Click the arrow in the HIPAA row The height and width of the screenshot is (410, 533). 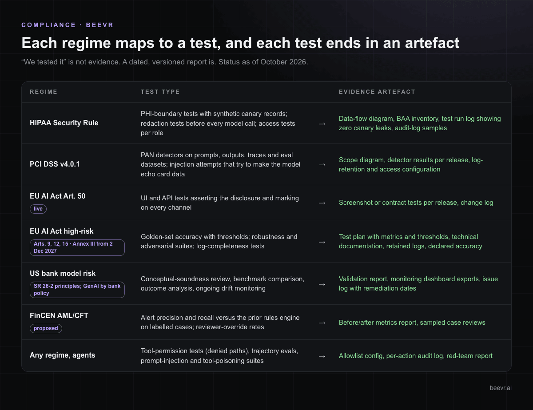point(322,123)
